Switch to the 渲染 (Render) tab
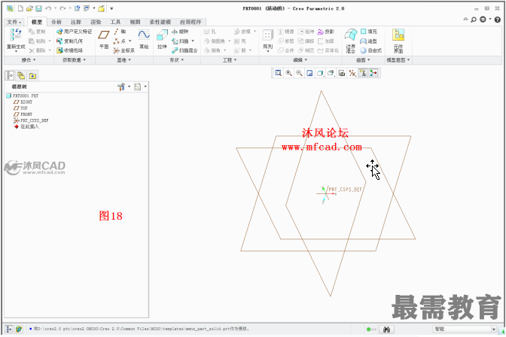 (x=96, y=22)
